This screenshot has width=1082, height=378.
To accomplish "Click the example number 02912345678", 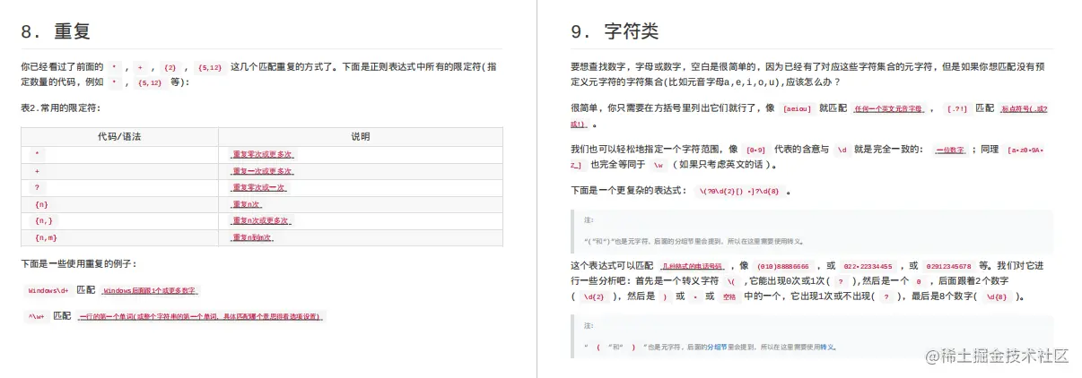I will [x=949, y=266].
